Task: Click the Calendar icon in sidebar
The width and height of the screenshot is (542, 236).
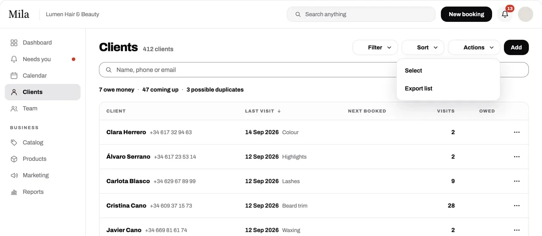Action: pyautogui.click(x=14, y=76)
